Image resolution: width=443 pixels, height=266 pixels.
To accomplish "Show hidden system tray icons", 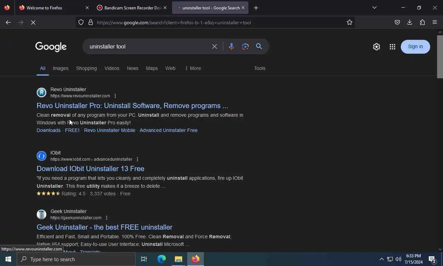I will [x=381, y=259].
